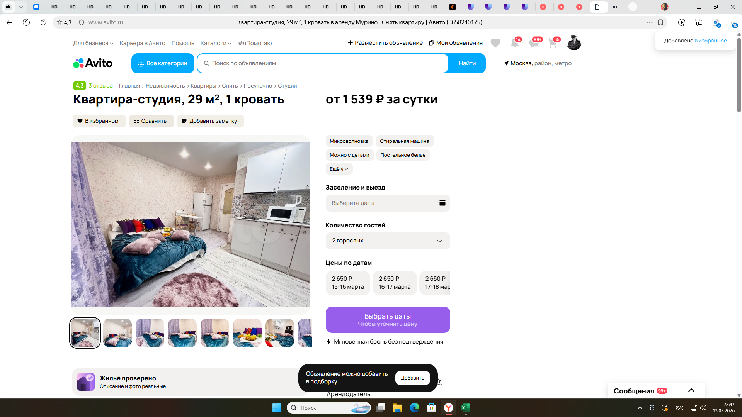The width and height of the screenshot is (742, 417).
Task: Click user profile avatar
Action: 574,43
